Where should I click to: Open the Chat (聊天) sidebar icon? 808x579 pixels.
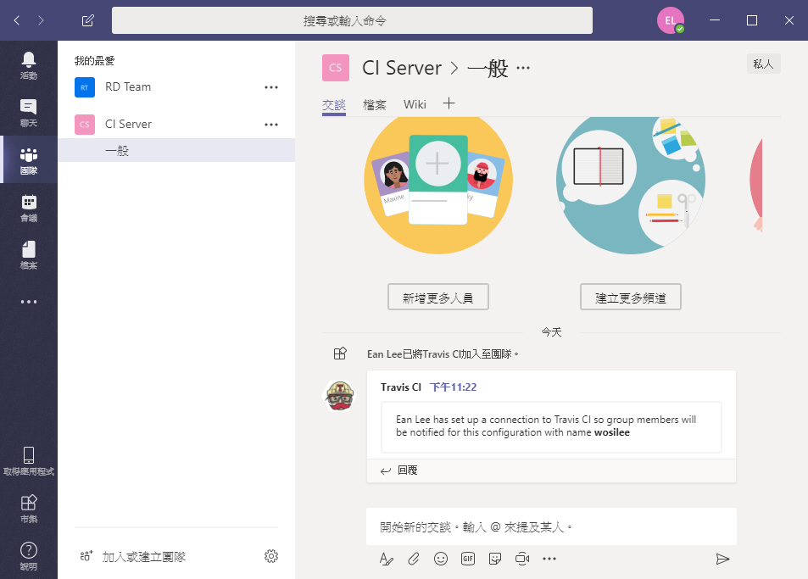click(28, 113)
